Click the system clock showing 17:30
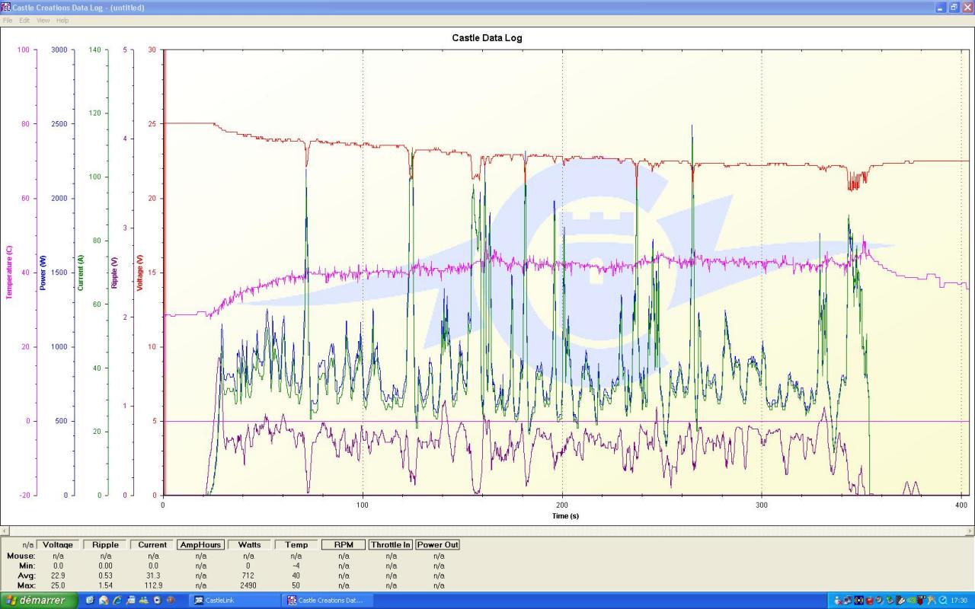Viewport: 975px width, 609px height. tap(960, 600)
